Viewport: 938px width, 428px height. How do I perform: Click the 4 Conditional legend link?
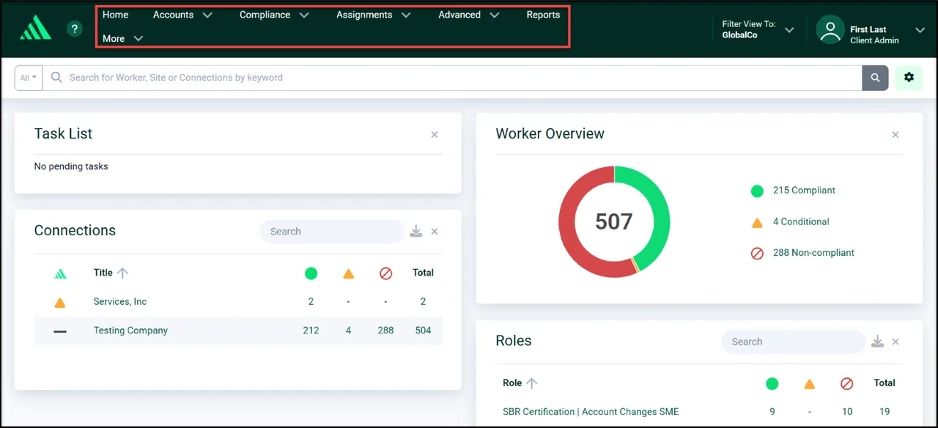(801, 221)
